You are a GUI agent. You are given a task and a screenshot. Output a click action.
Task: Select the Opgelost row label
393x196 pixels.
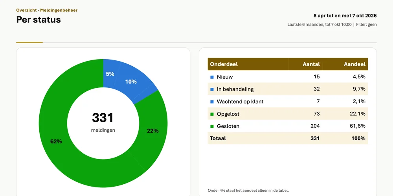pyautogui.click(x=228, y=114)
